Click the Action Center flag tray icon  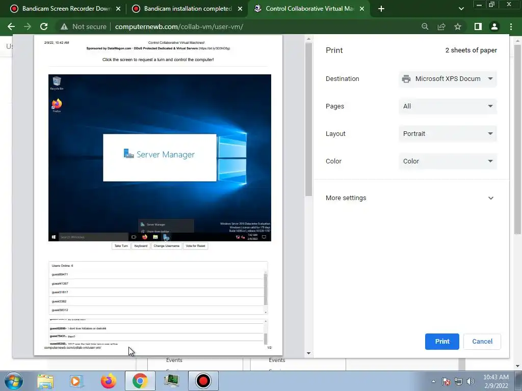click(x=446, y=381)
